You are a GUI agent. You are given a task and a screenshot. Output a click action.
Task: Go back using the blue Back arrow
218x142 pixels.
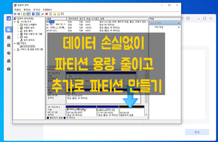click(x=15, y=14)
